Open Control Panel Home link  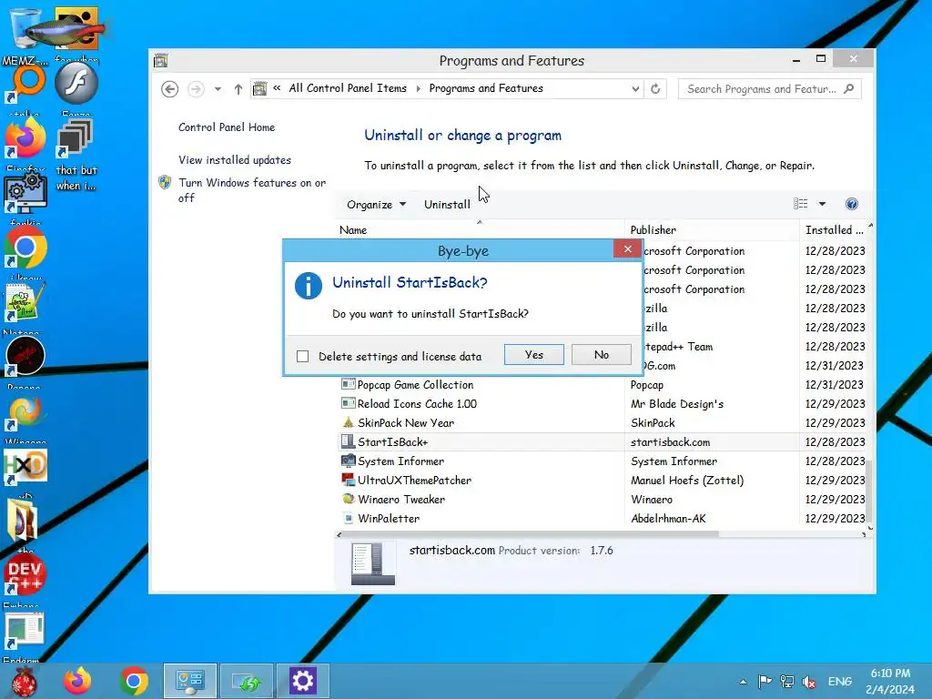[x=227, y=127]
